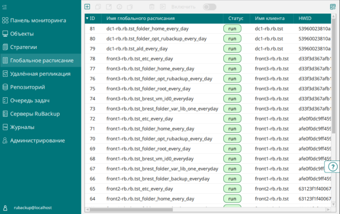Click the user icon beside rubackup@localhost

point(5,208)
